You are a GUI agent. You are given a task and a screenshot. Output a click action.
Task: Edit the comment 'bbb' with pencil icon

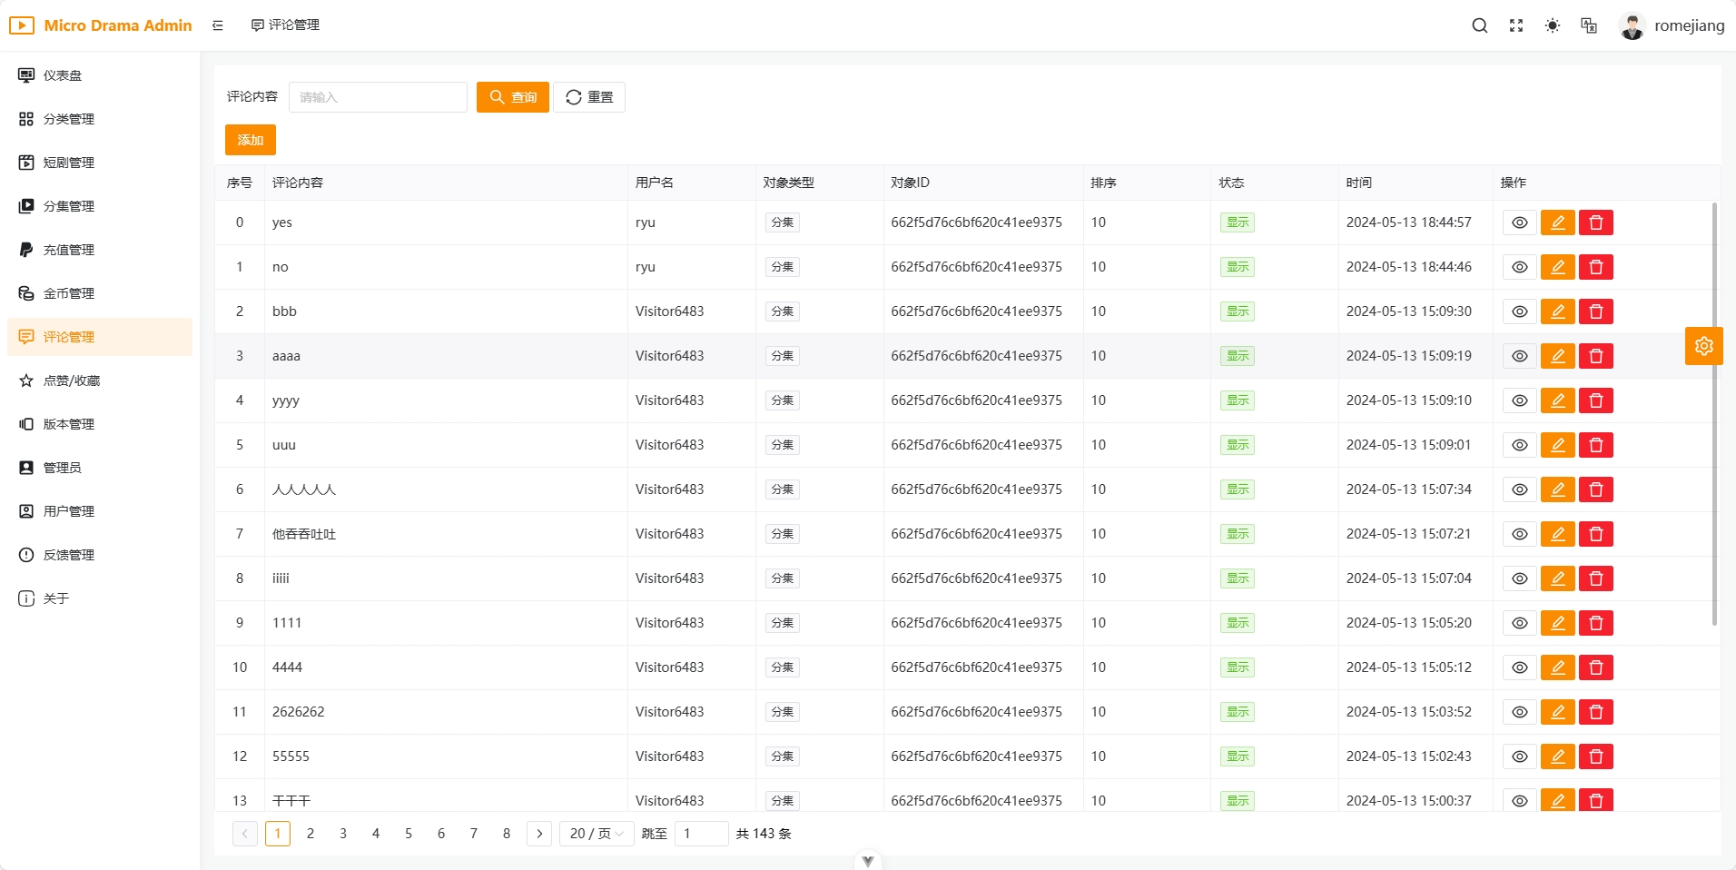1557,311
